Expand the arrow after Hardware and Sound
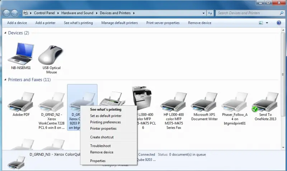The height and width of the screenshot is (171, 287). click(x=97, y=13)
